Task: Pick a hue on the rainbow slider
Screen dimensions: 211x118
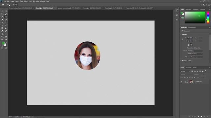Action: point(208,17)
